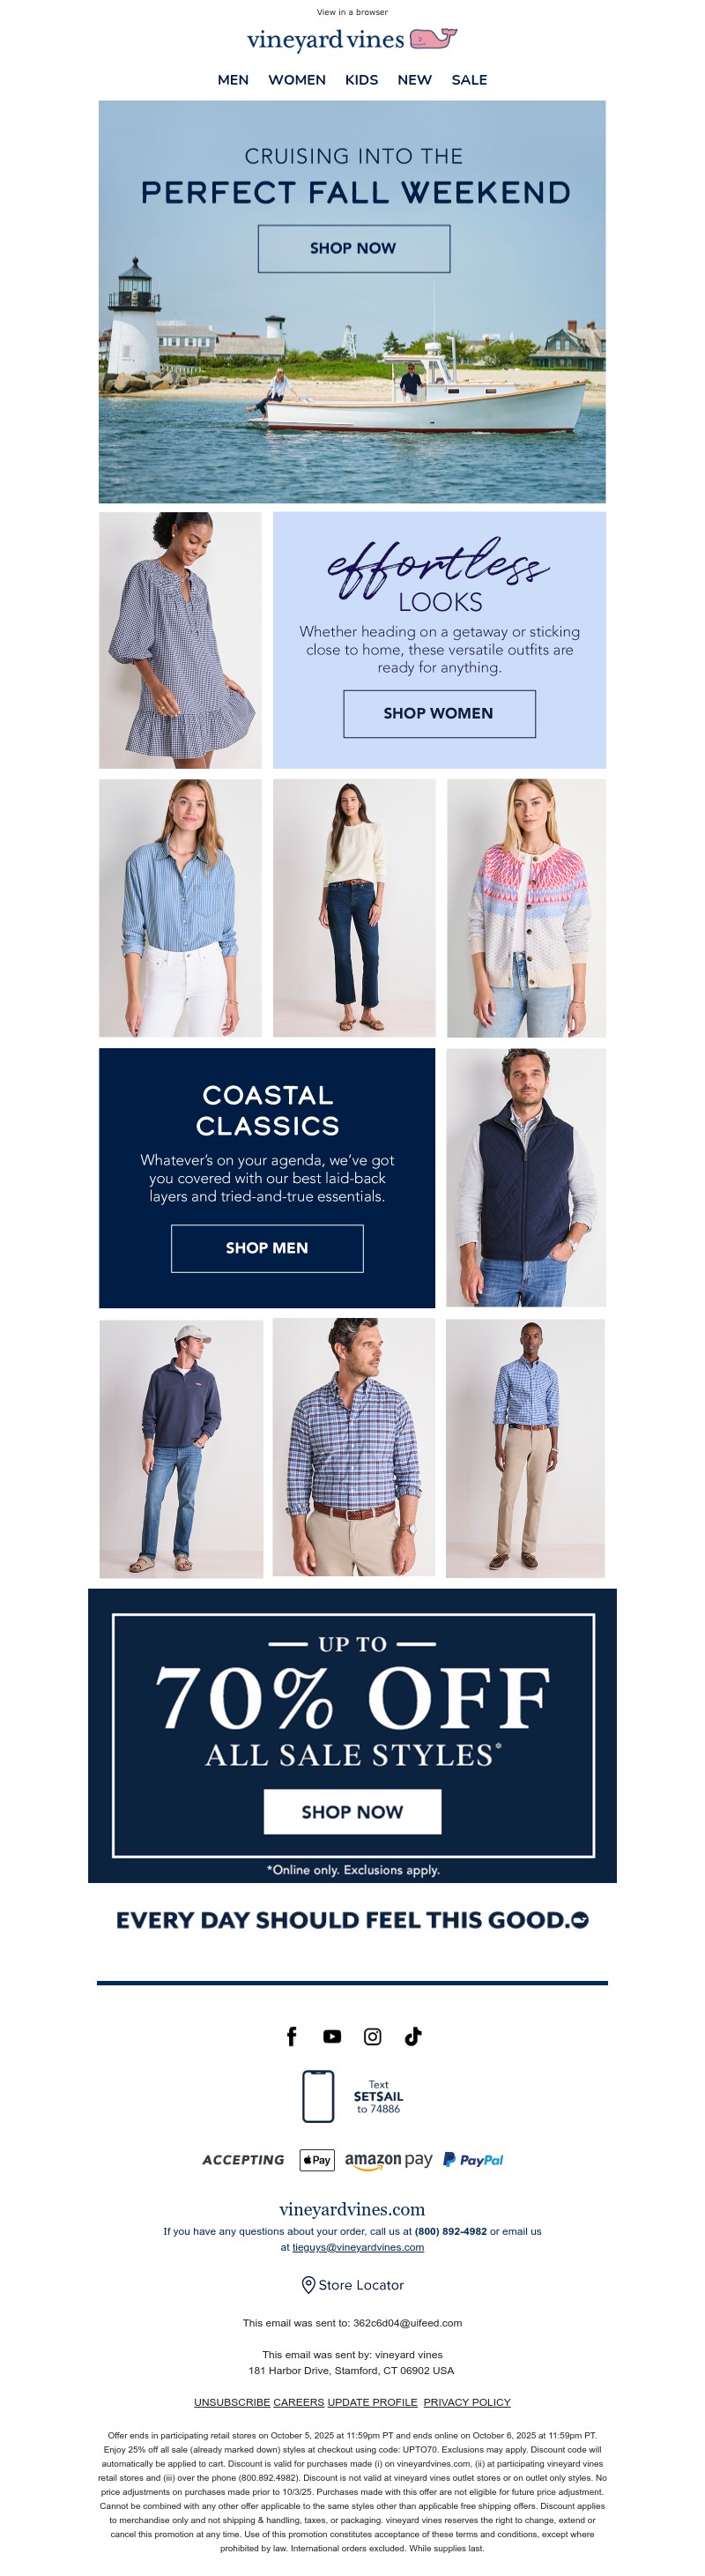The height and width of the screenshot is (2576, 705).
Task: Click the UNSUBSCRIBE link
Action: 232,2401
